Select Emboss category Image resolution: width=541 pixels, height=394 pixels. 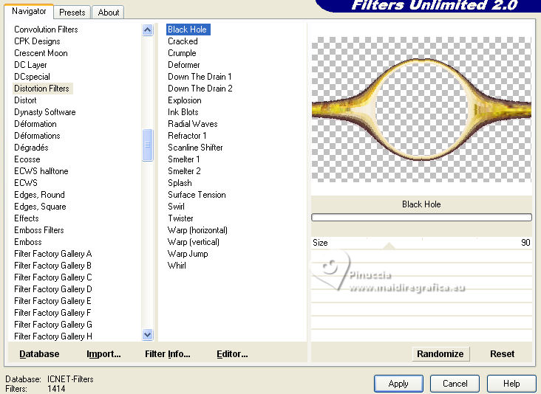coord(28,242)
